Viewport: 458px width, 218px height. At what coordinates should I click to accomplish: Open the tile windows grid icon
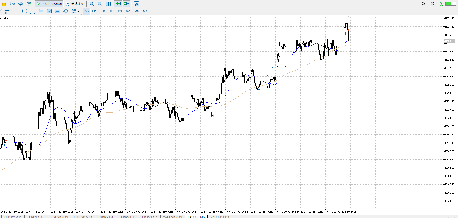coord(109,4)
